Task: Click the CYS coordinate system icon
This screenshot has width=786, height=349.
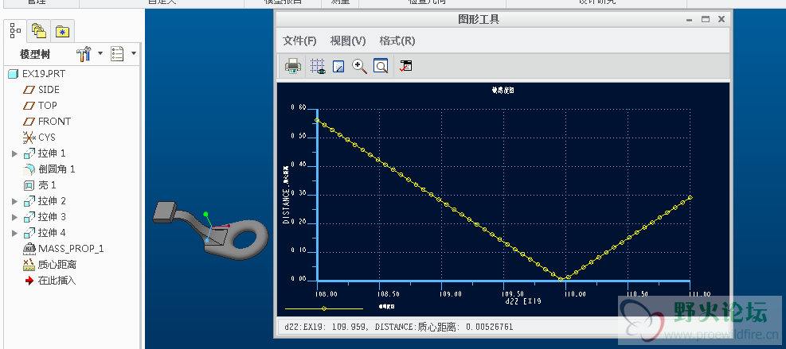Action: 29,138
